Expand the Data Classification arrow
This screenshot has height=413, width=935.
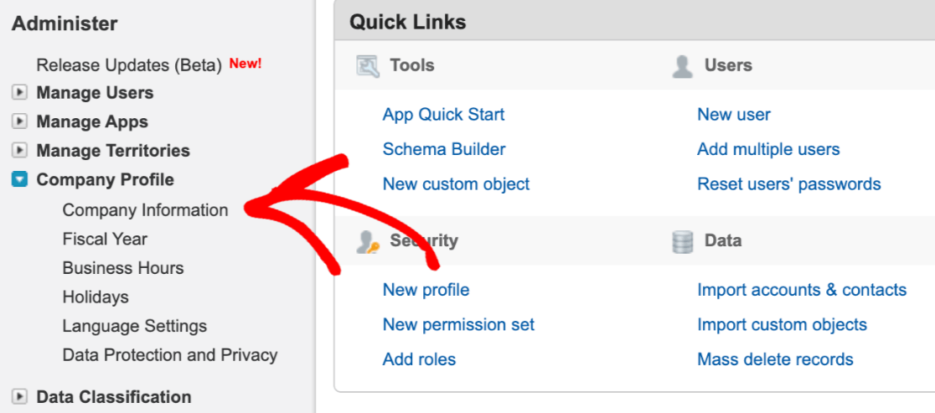(19, 397)
